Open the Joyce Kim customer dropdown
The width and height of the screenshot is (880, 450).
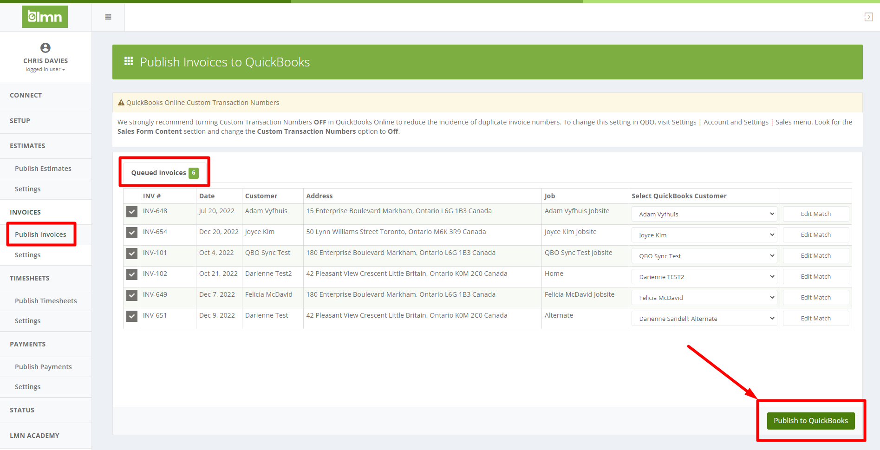(704, 235)
